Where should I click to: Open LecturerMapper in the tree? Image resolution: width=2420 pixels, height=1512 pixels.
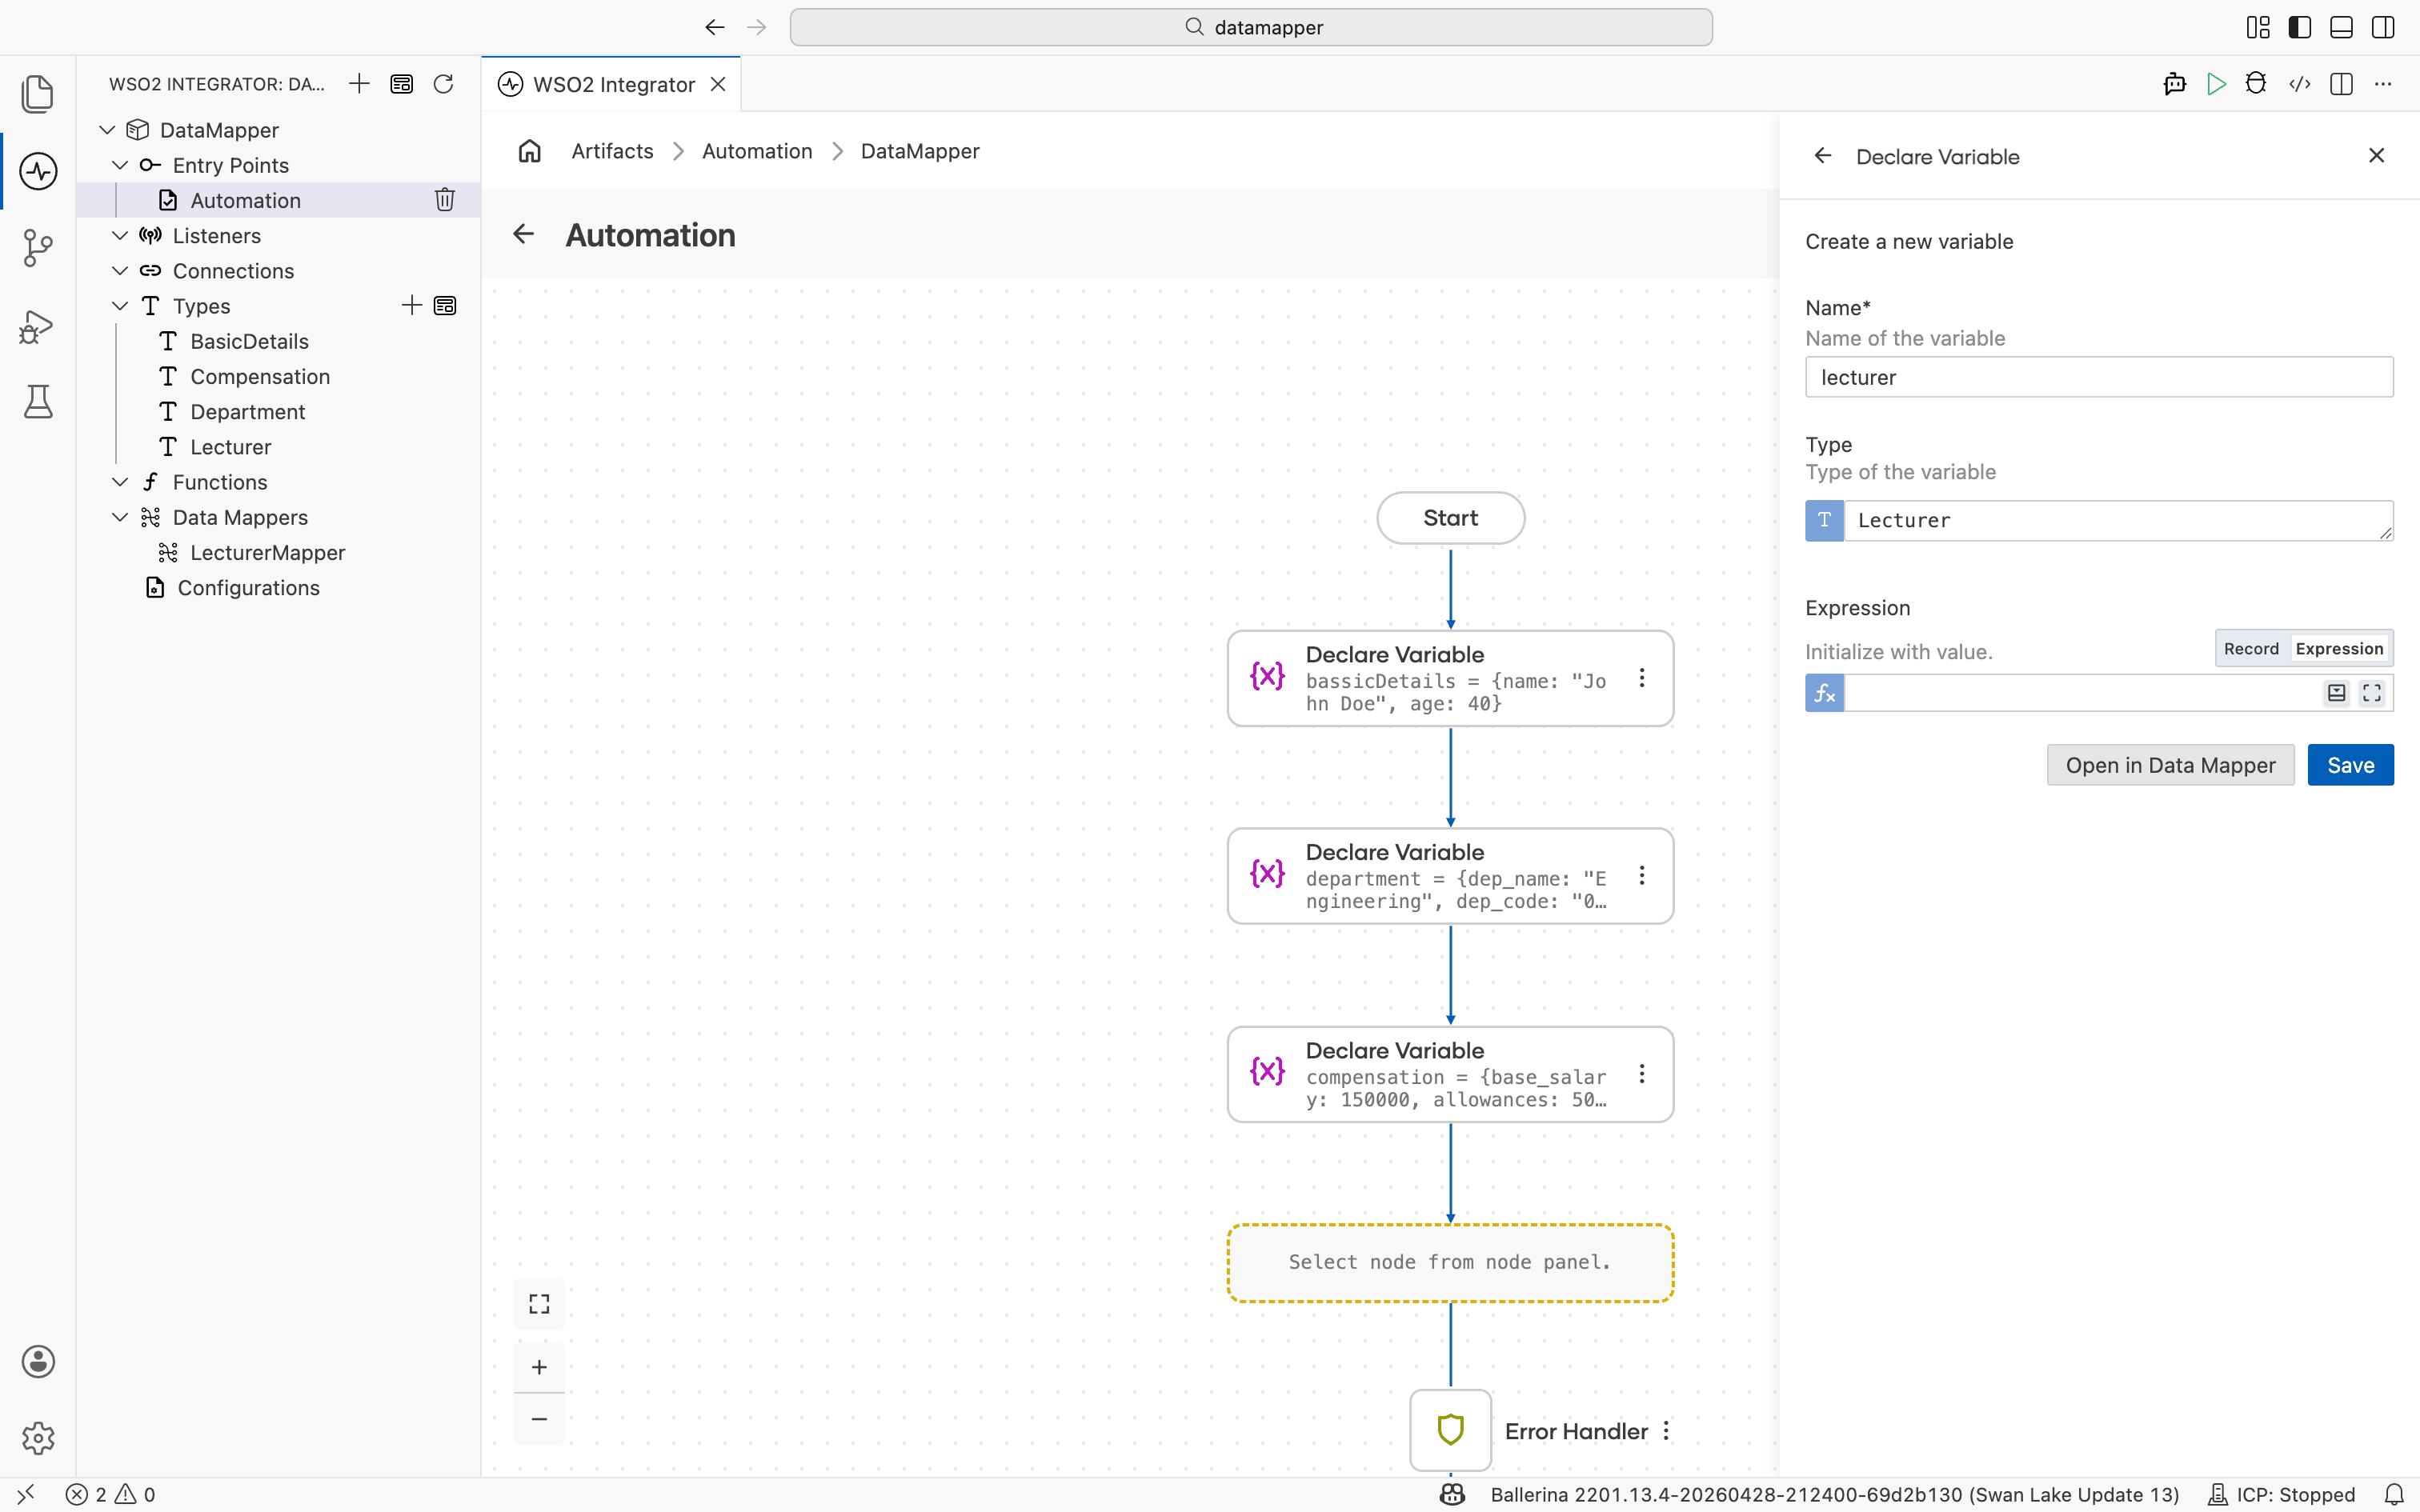tap(267, 552)
